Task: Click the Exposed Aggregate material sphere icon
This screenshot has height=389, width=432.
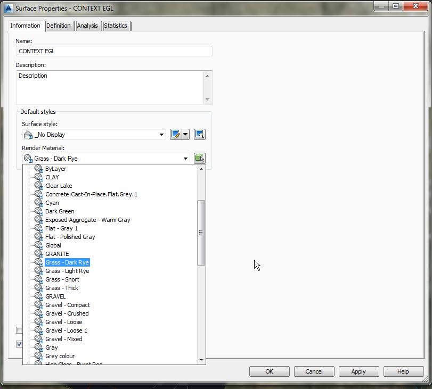Action: pyautogui.click(x=37, y=220)
